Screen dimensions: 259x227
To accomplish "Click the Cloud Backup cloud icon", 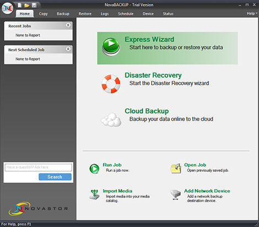I will click(x=111, y=120).
